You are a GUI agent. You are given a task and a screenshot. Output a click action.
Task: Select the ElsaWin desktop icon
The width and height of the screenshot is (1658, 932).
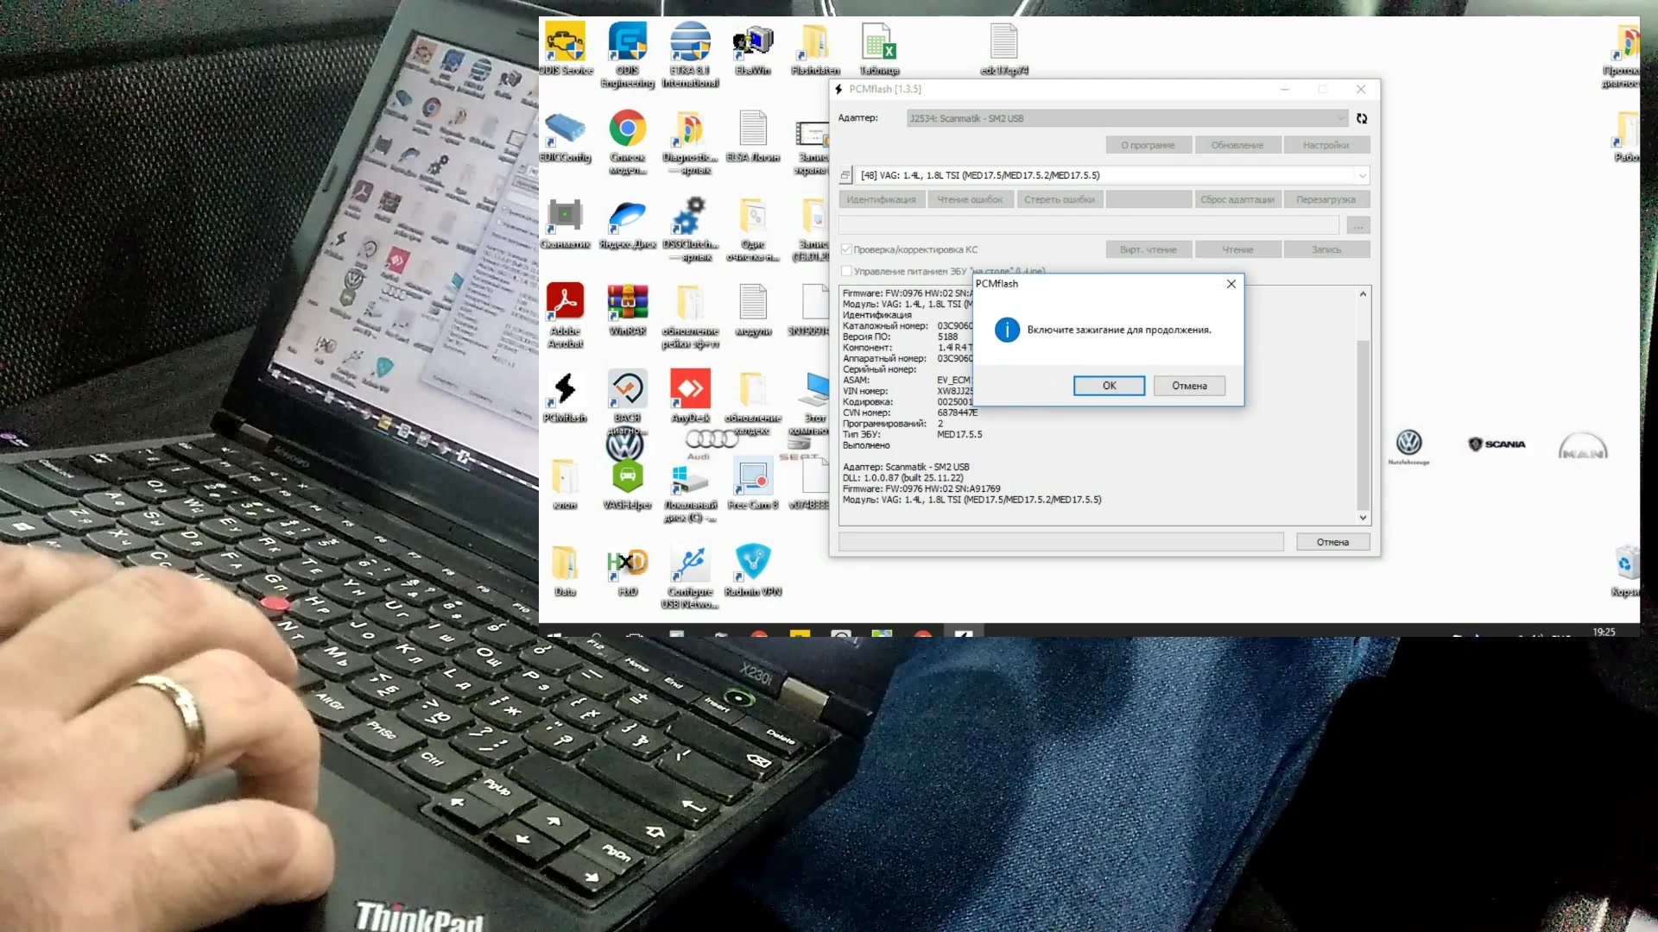(752, 47)
